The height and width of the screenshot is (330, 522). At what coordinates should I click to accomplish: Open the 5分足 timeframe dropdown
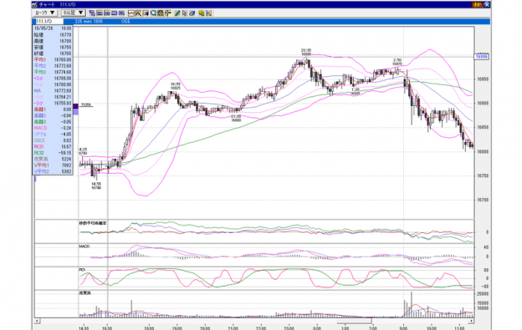click(73, 13)
